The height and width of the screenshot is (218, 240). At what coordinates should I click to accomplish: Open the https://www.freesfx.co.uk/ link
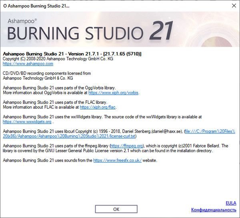coord(117,160)
